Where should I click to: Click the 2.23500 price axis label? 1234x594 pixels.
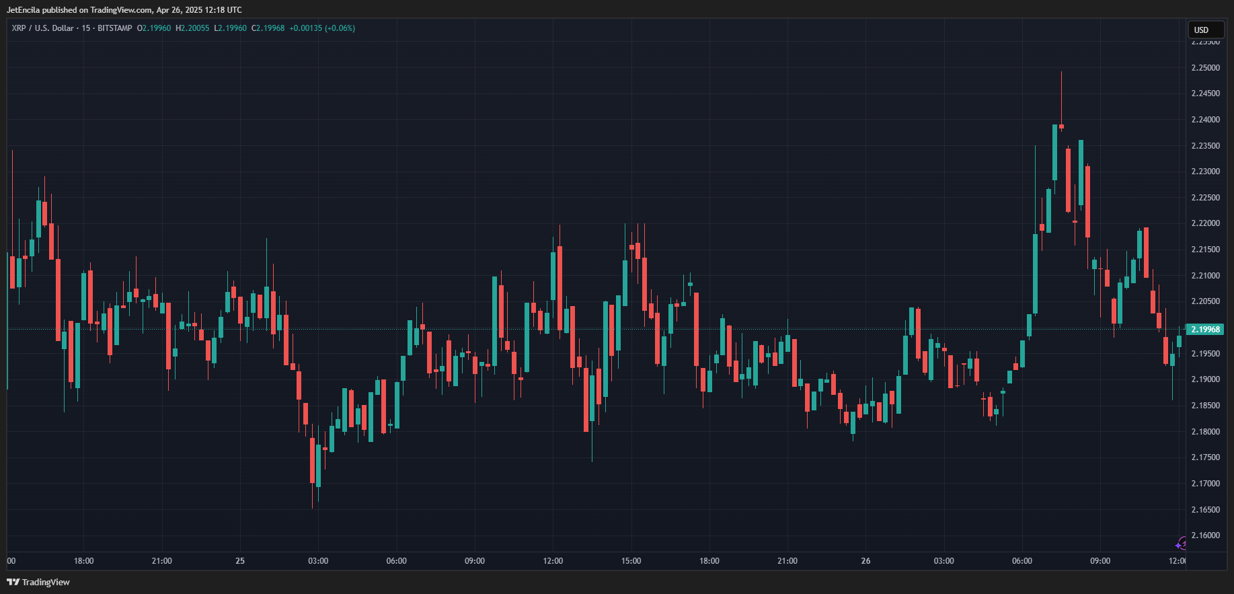[1205, 146]
